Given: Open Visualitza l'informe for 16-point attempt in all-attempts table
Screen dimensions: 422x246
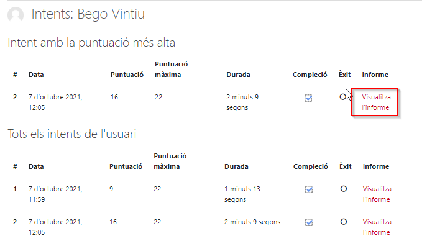Looking at the screenshot, I should tap(377, 227).
